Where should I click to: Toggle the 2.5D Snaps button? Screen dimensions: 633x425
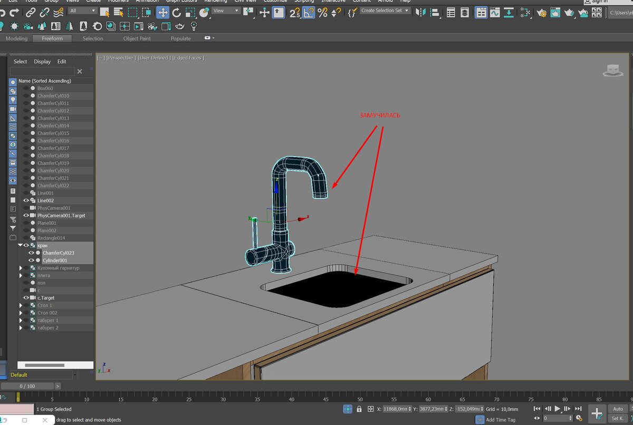(x=295, y=12)
